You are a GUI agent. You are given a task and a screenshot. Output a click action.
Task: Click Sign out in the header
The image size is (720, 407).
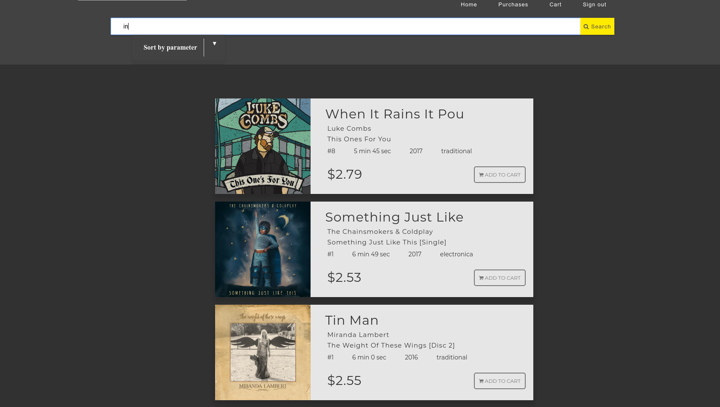[594, 5]
